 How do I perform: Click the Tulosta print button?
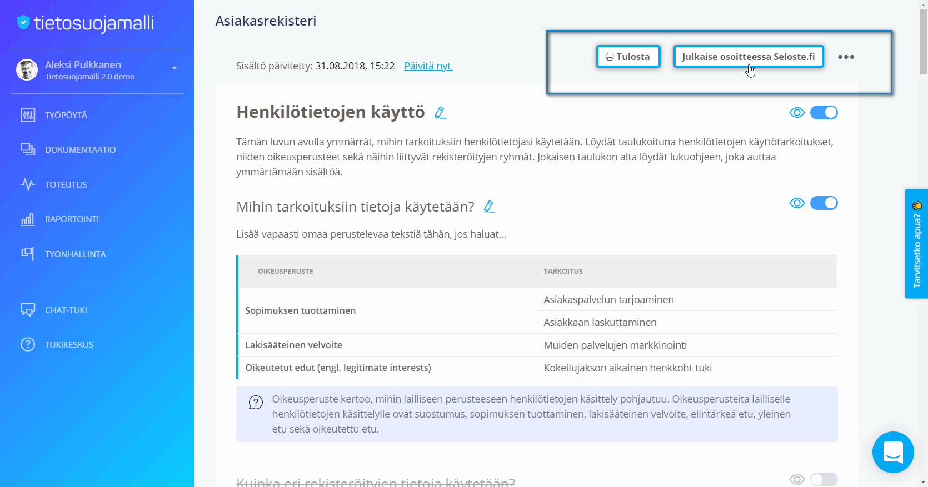(x=628, y=57)
